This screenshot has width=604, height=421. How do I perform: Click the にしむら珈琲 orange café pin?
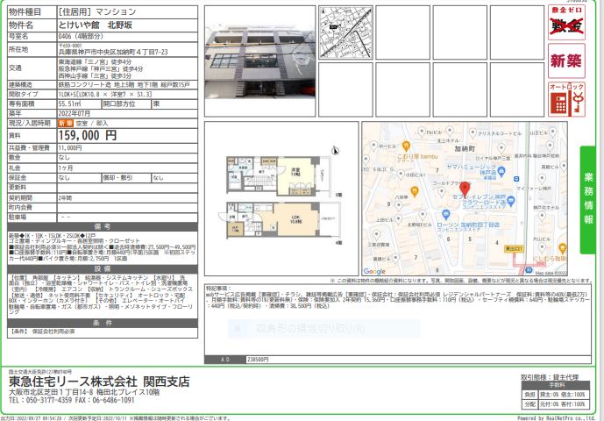tap(562, 247)
